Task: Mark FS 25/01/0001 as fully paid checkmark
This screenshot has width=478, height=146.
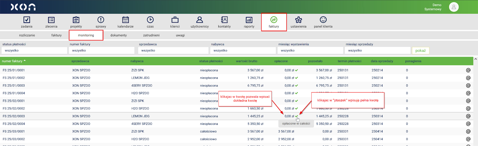Action: (297, 70)
